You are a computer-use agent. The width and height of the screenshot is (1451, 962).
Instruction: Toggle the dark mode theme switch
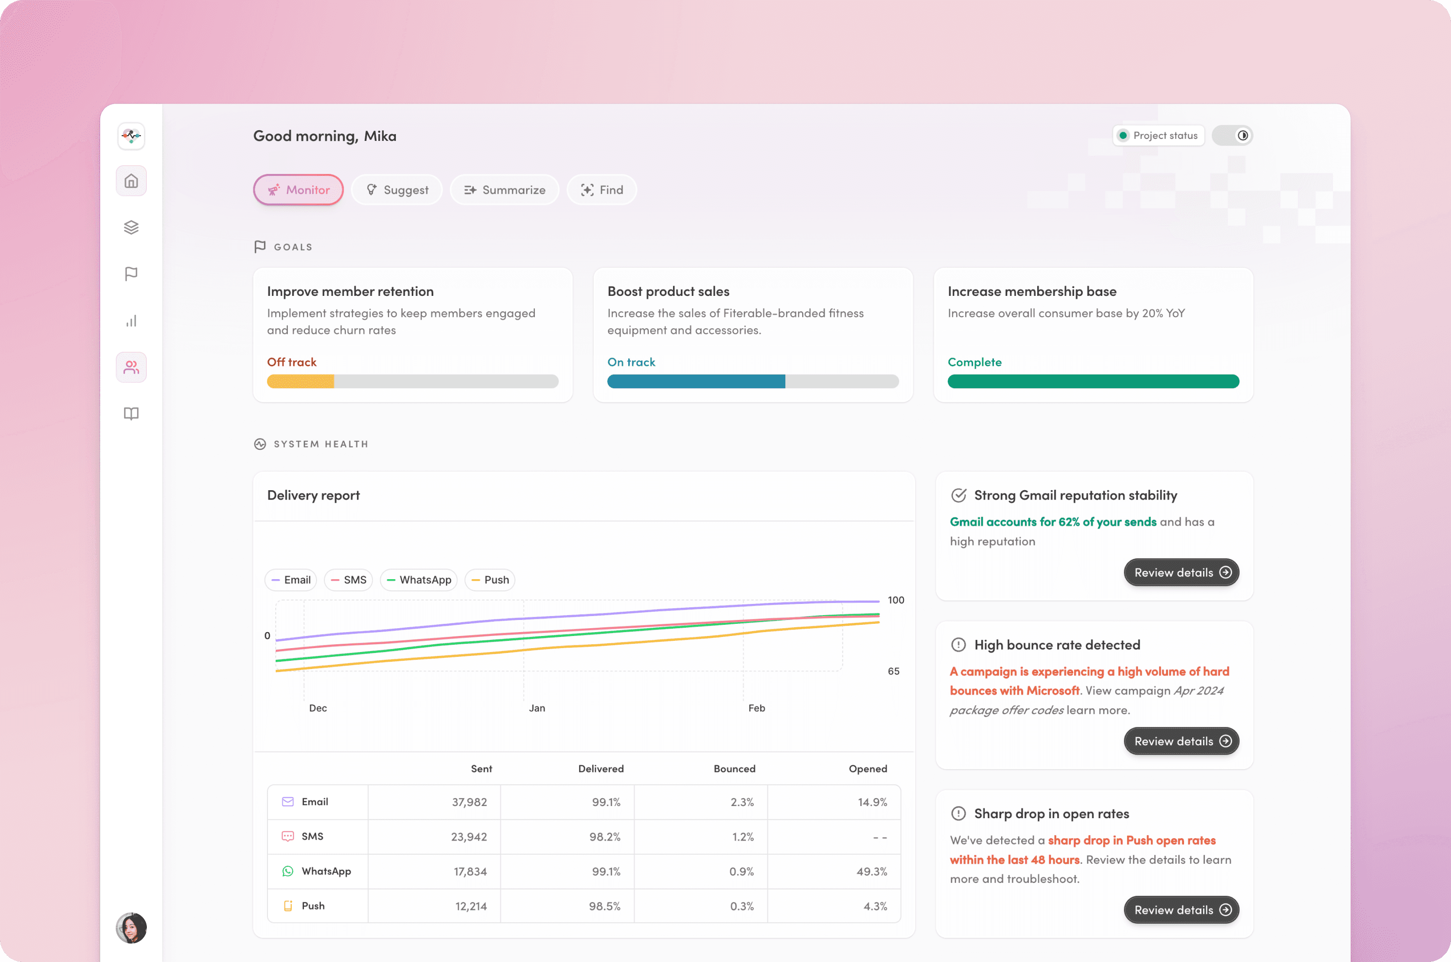coord(1232,136)
